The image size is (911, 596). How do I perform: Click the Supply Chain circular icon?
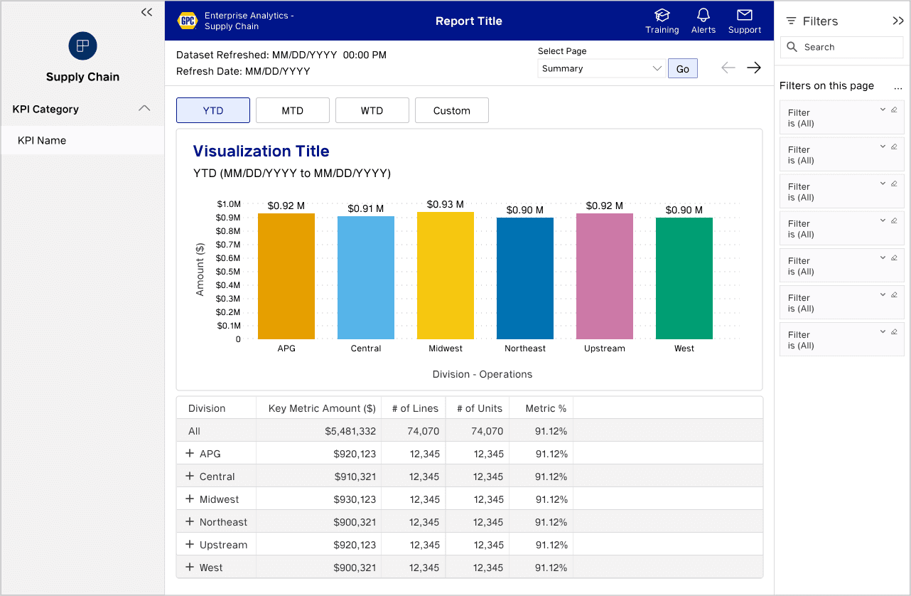click(x=82, y=46)
